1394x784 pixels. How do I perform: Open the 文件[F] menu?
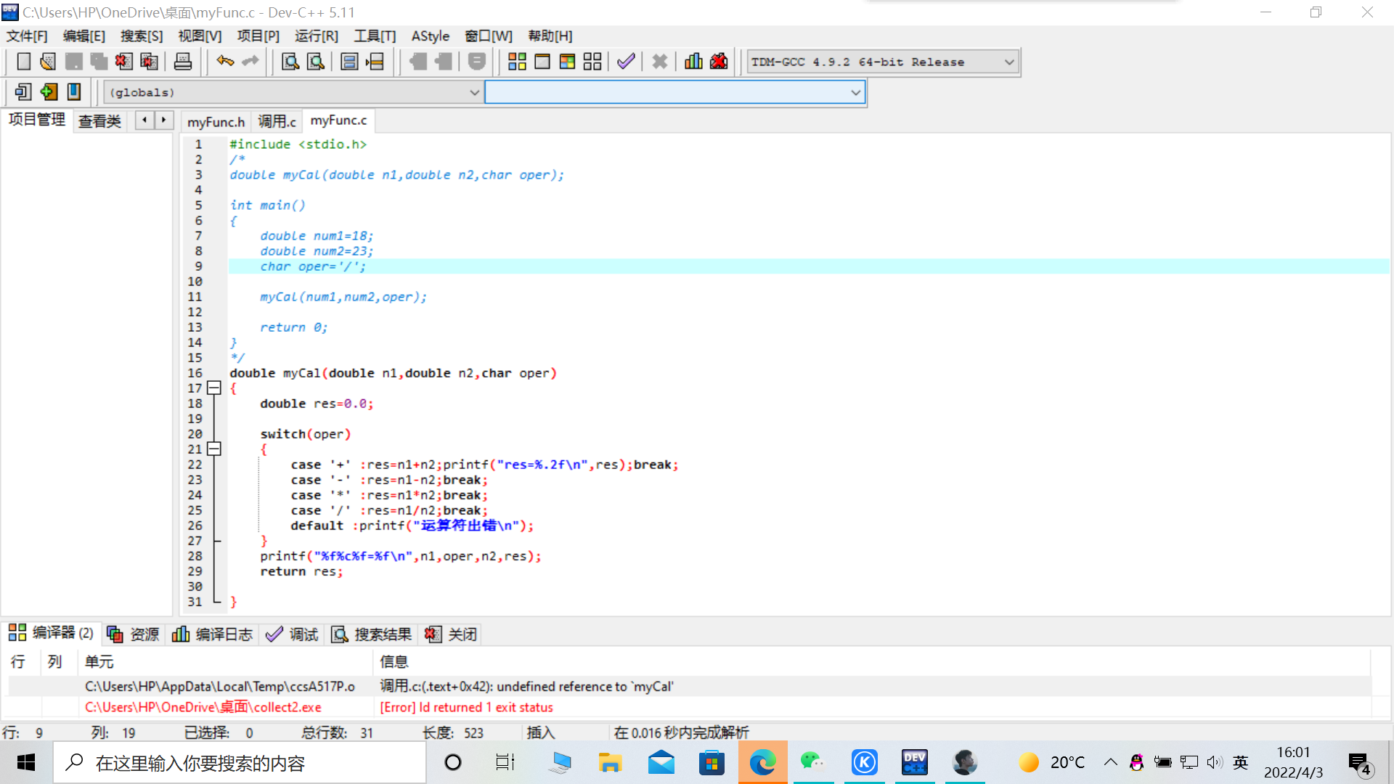tap(27, 36)
